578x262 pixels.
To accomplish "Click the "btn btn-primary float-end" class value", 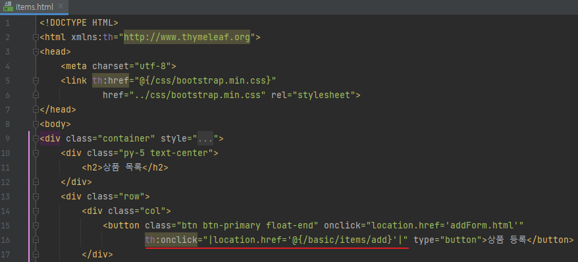I will [x=248, y=226].
